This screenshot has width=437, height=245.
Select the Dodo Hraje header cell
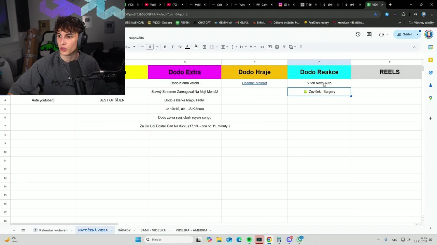click(254, 72)
